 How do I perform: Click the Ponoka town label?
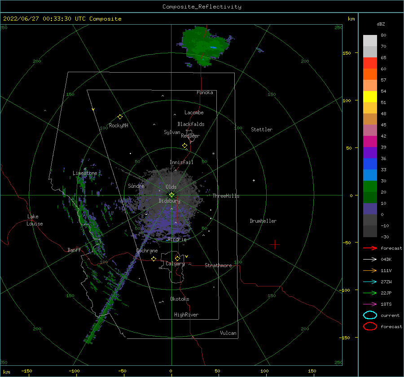coord(205,92)
